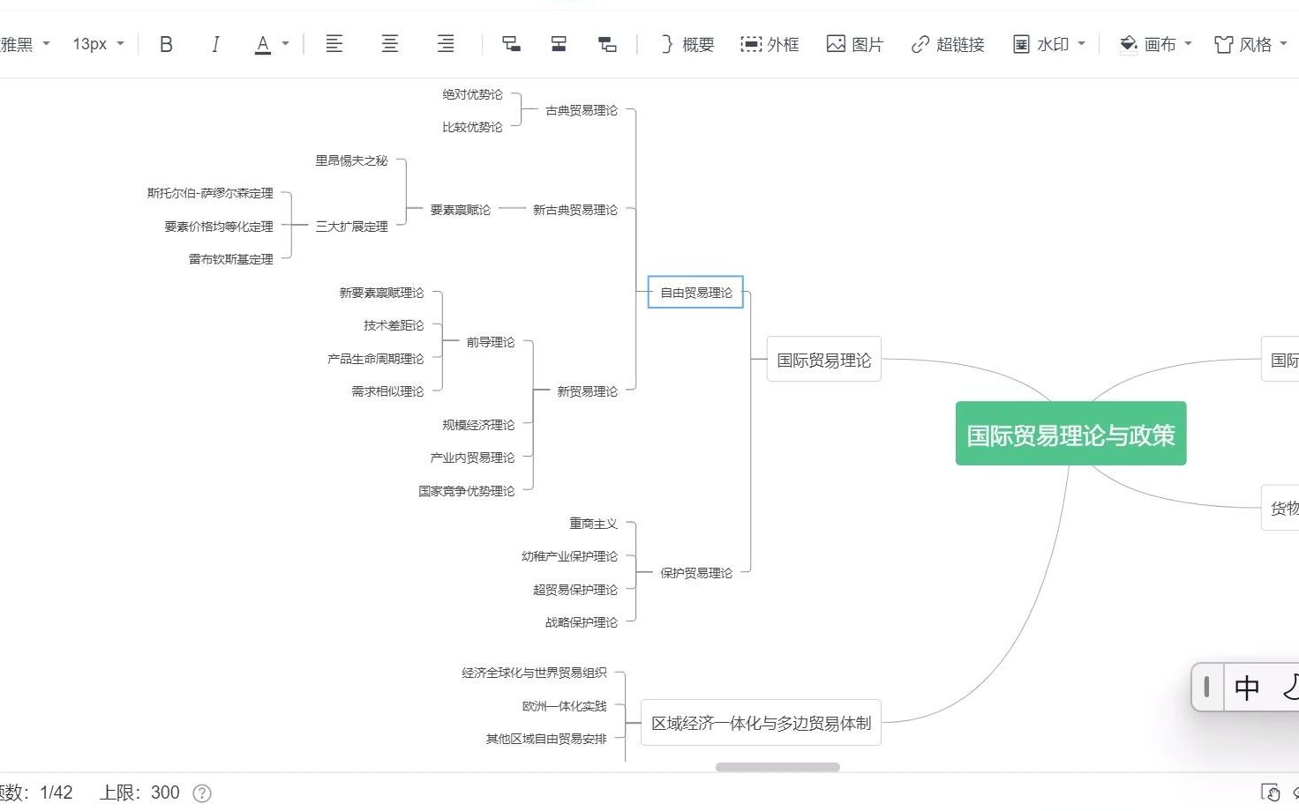Toggle input method 中 indicator

point(1247,688)
